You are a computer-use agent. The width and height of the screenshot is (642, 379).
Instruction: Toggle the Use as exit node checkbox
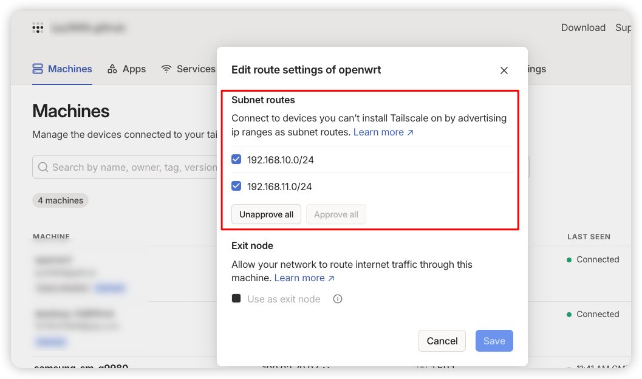pos(236,299)
